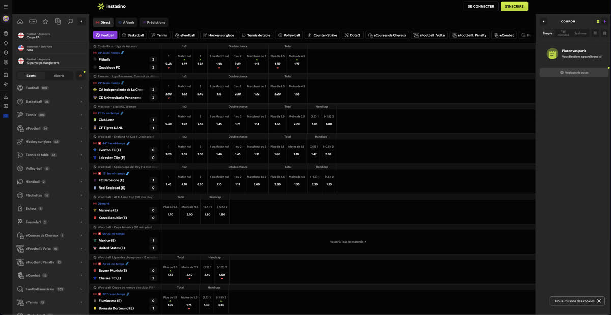This screenshot has height=315, width=611.
Task: Select the Simple bet type
Action: tap(547, 33)
